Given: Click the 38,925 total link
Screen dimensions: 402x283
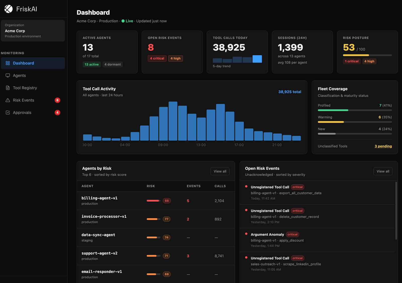Looking at the screenshot, I should (290, 92).
